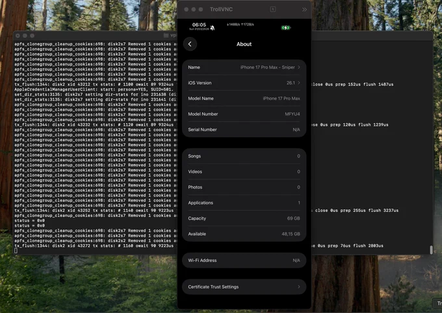This screenshot has height=313, width=442.
Task: Click the tx_flush line with xid 43232
Action: pyautogui.click(x=94, y=125)
